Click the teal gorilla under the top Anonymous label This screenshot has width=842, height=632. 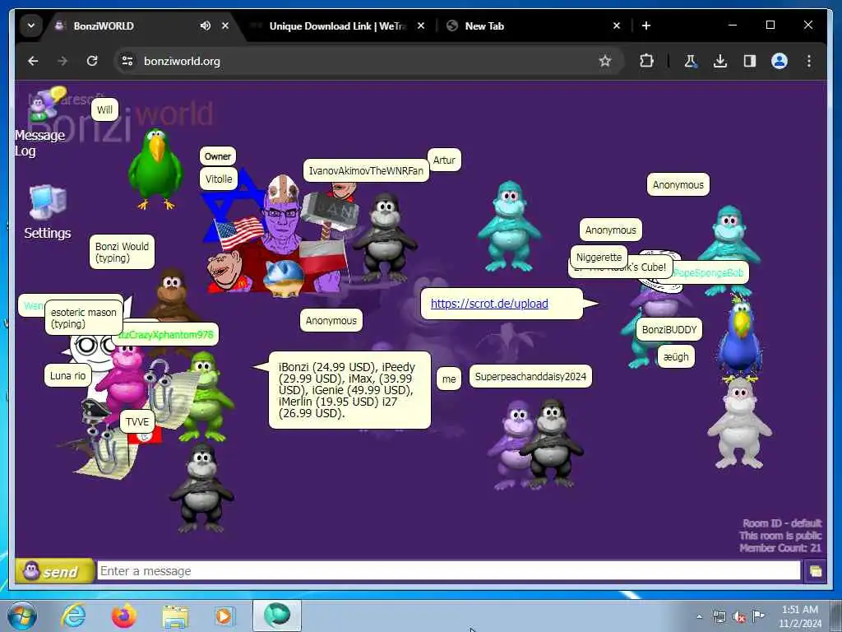tap(729, 235)
